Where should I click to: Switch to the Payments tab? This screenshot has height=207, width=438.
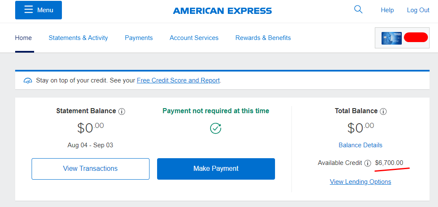point(139,38)
